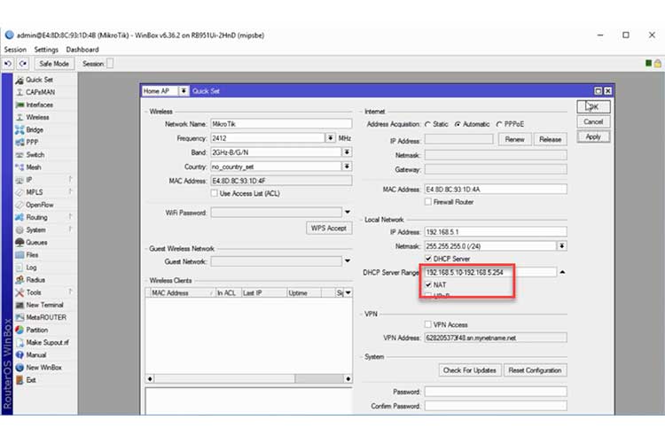This screenshot has width=665, height=443.
Task: Open the Queues sidebar item
Action: [36, 242]
